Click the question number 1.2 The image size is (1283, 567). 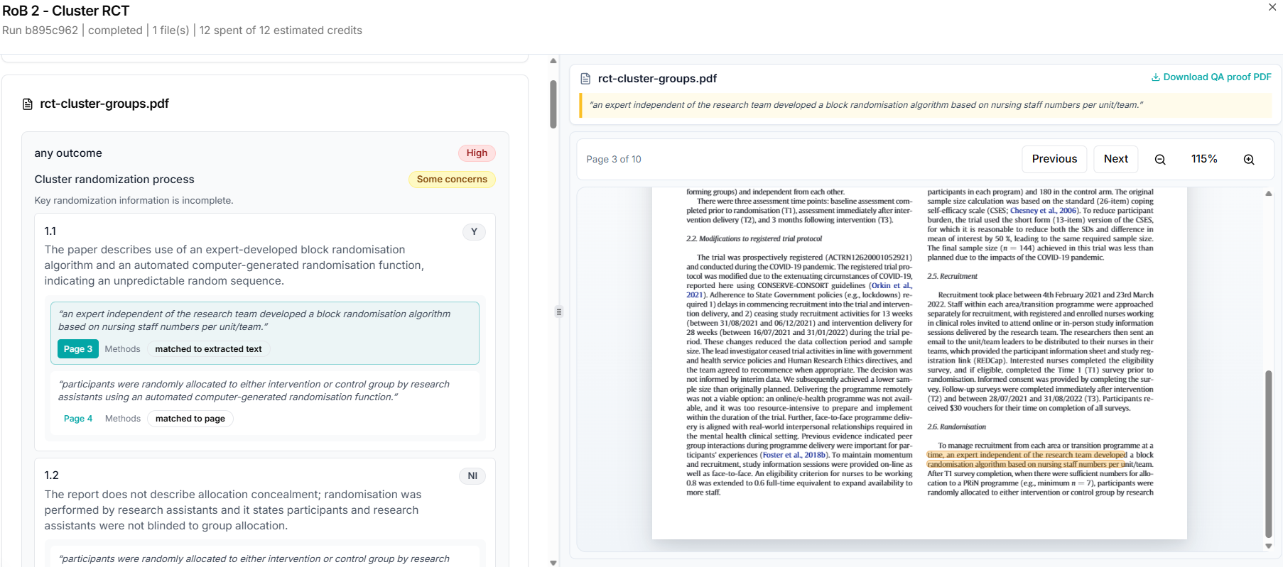pyautogui.click(x=51, y=475)
